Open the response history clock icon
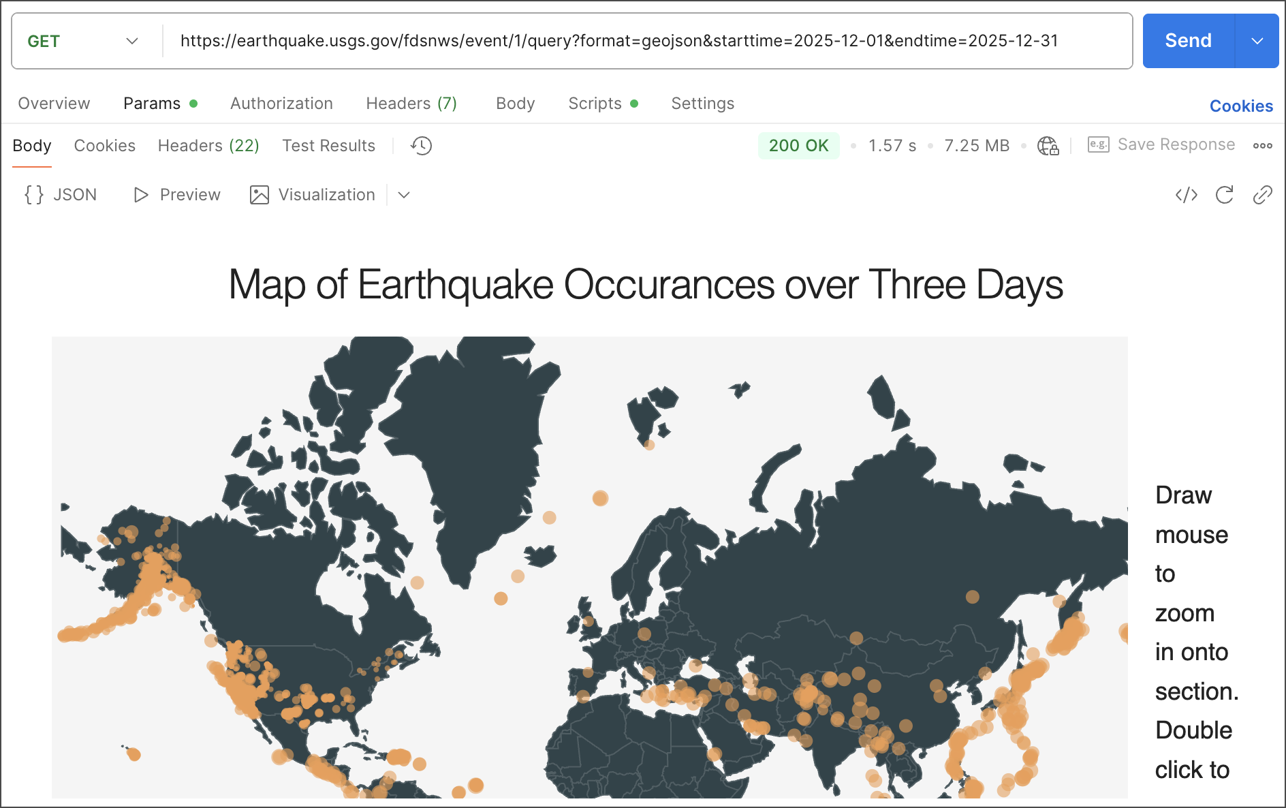The height and width of the screenshot is (808, 1286). click(x=421, y=145)
